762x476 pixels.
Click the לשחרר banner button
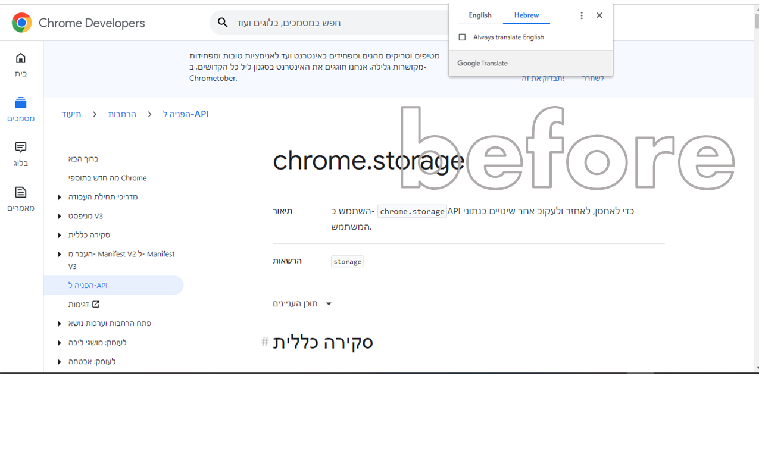click(x=593, y=79)
